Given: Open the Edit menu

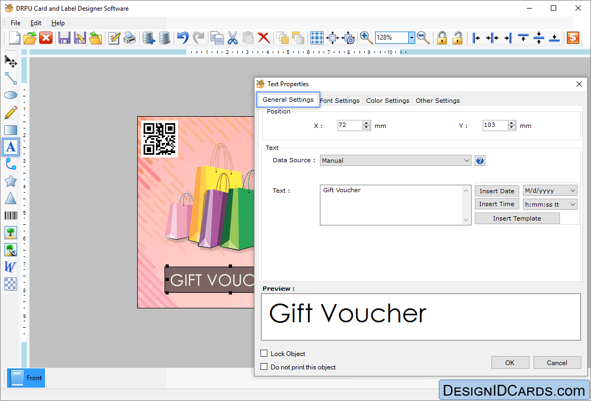Looking at the screenshot, I should coord(36,23).
